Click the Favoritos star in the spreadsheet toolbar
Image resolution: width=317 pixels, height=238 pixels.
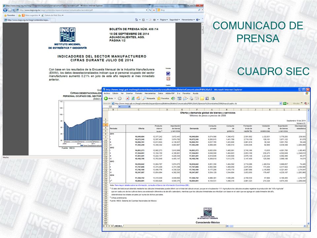(x=163, y=99)
